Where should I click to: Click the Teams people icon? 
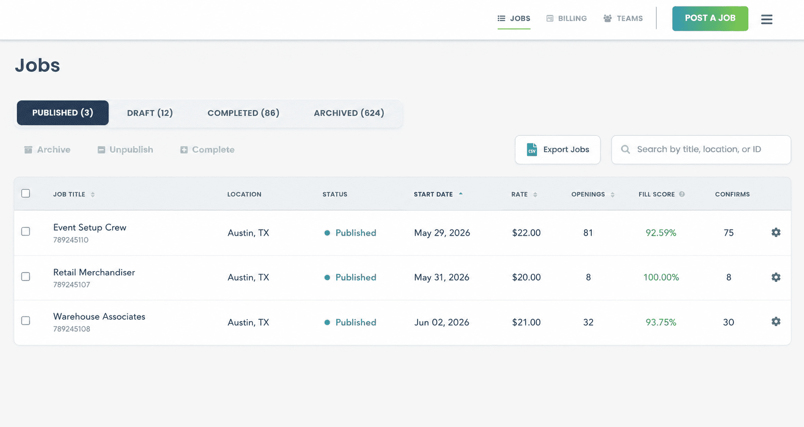pos(608,19)
